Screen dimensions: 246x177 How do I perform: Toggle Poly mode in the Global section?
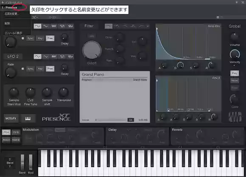pos(235,73)
